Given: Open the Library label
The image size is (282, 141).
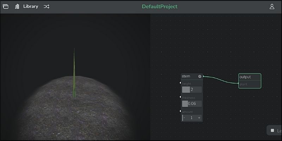Looking at the screenshot, I should (31, 6).
